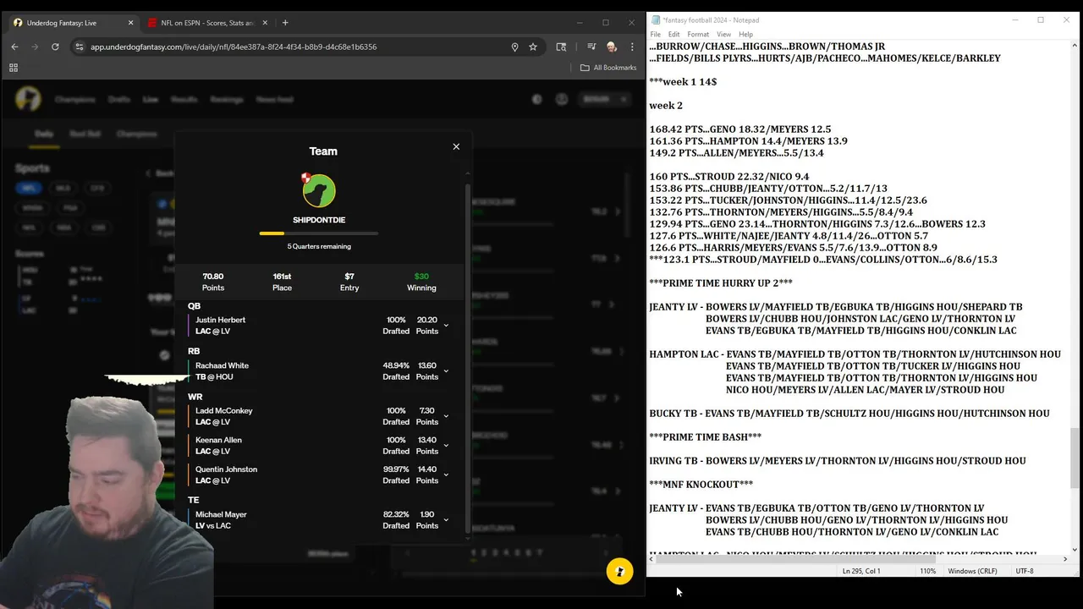Close the NFL on ESPN tab

pos(265,23)
